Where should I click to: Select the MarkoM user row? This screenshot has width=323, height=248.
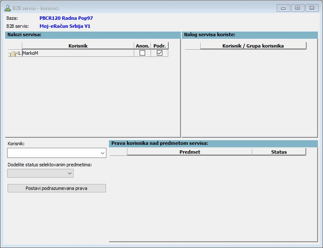[x=78, y=53]
